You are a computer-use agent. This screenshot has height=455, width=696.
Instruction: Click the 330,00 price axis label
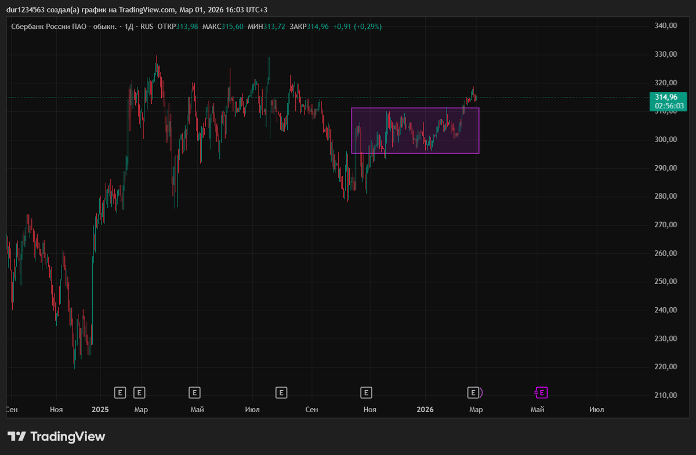point(665,54)
